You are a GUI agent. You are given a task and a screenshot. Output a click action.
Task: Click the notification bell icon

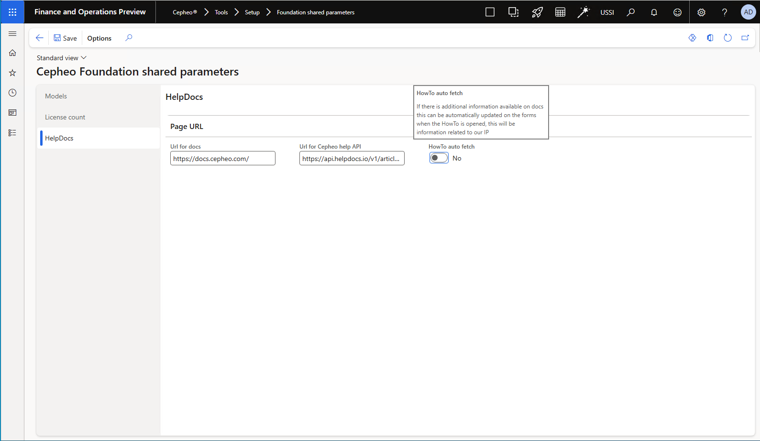pos(654,12)
